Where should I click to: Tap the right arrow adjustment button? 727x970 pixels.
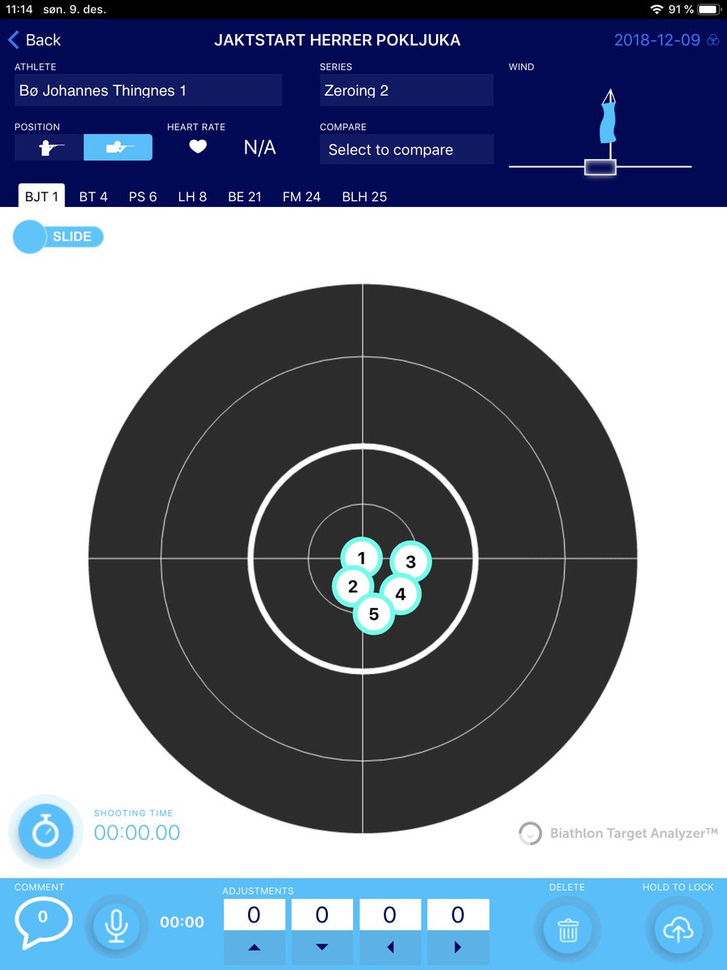(458, 947)
